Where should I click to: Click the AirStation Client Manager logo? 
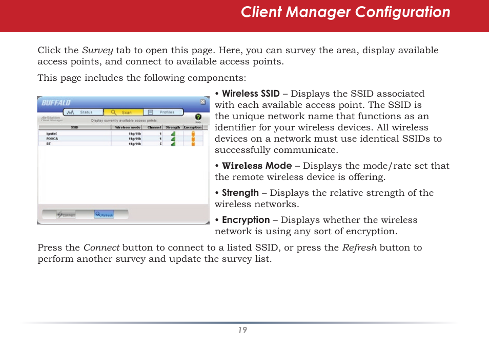point(52,119)
